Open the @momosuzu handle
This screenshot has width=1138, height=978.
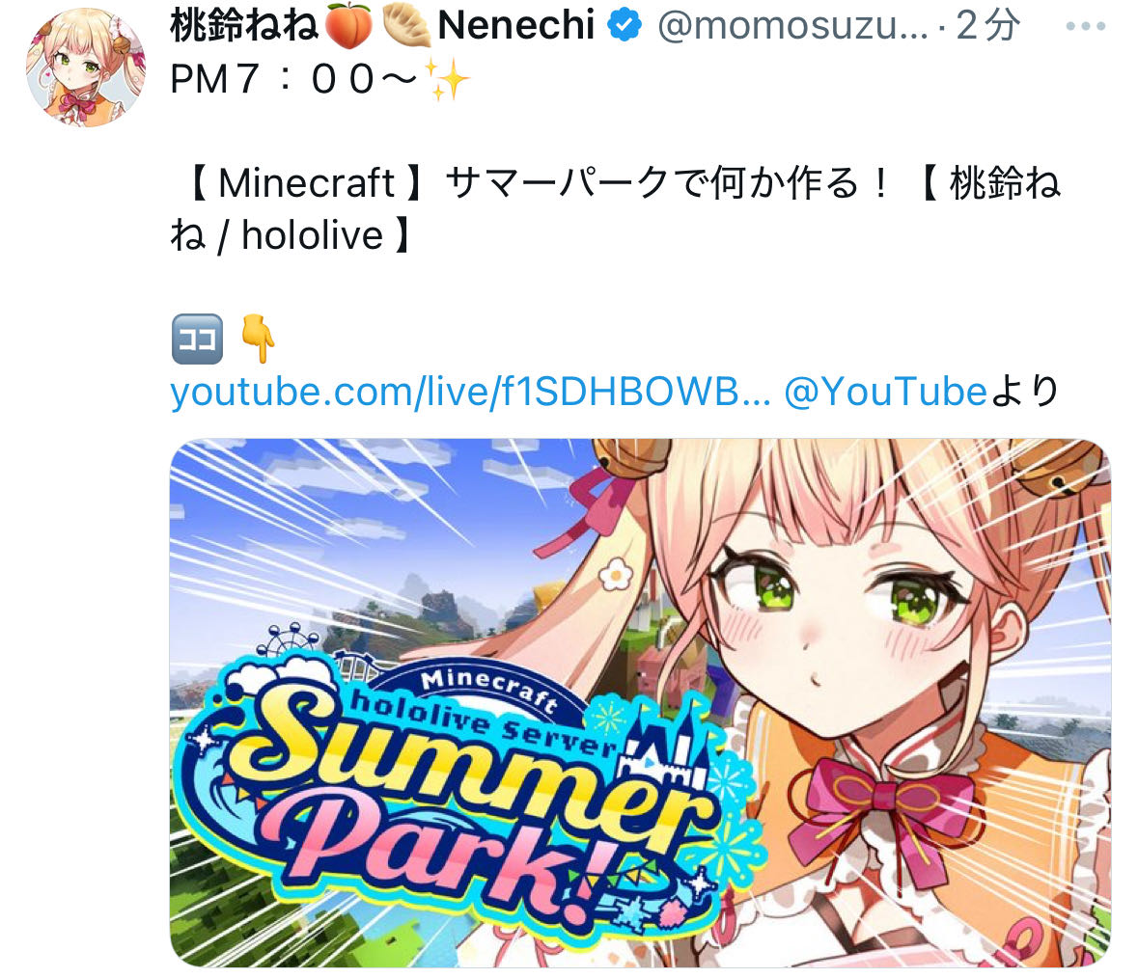point(792,26)
